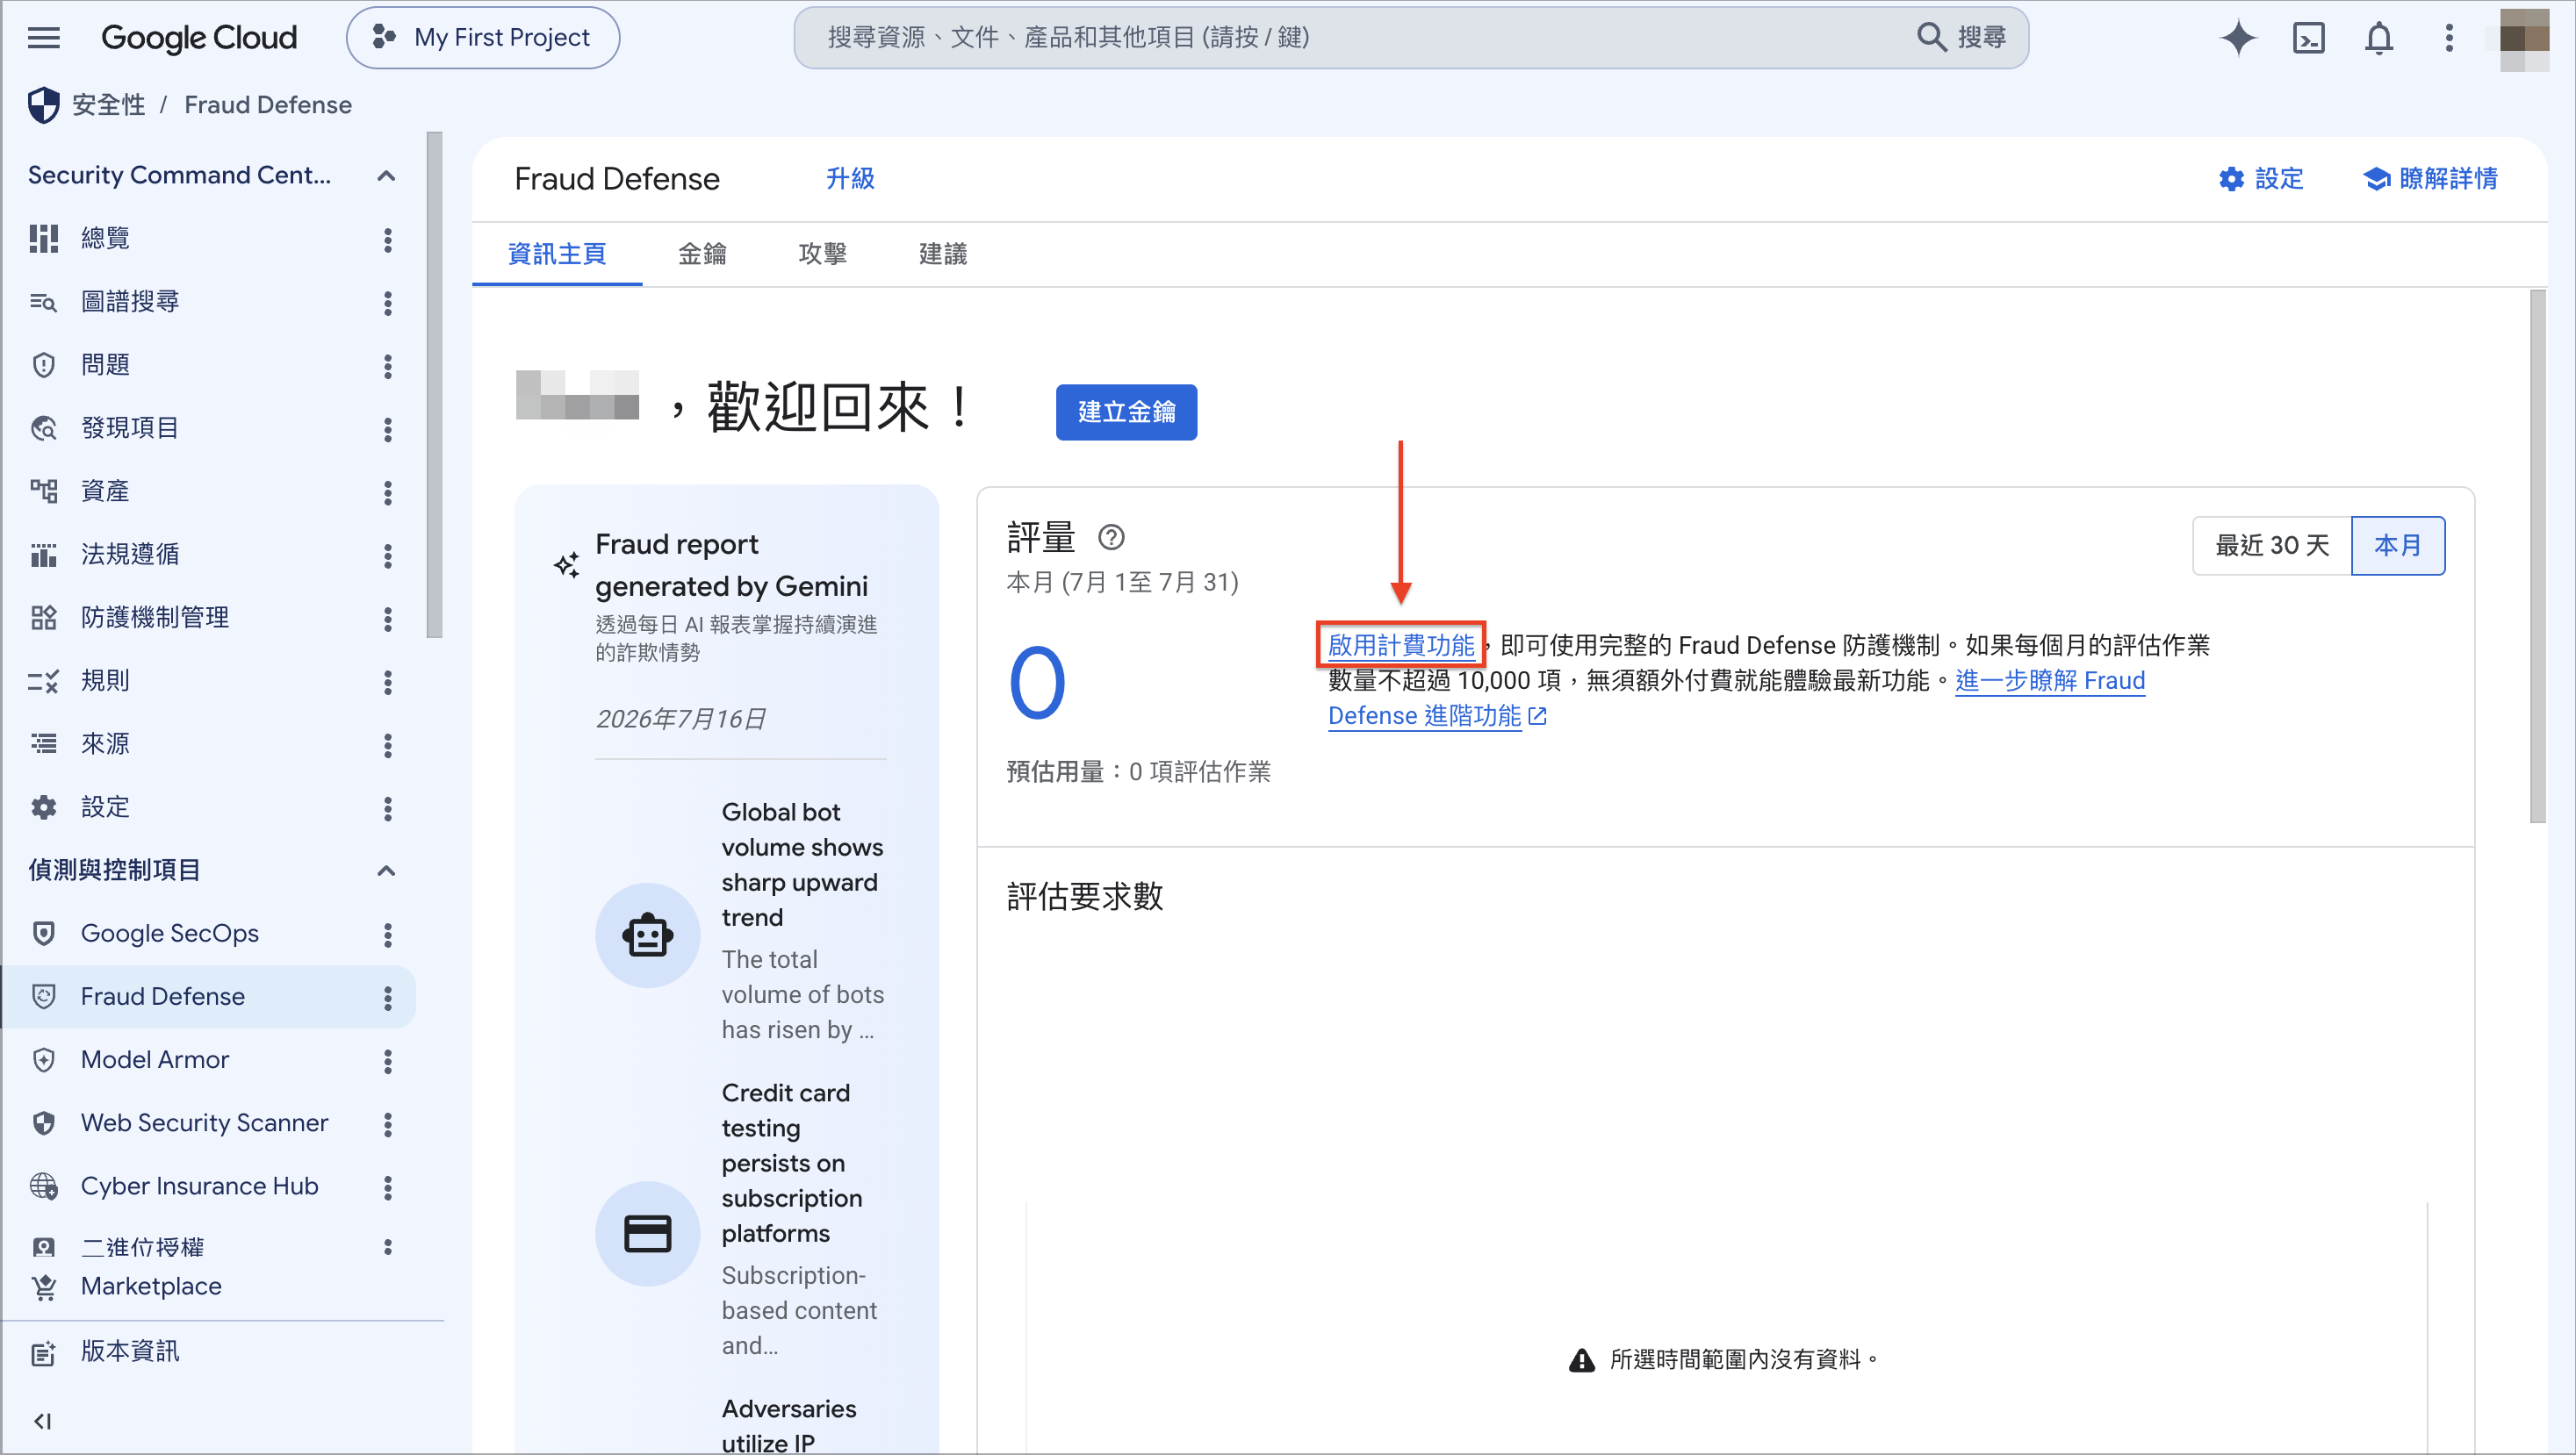The height and width of the screenshot is (1455, 2576).
Task: Collapse the Security Command Center section
Action: (386, 176)
